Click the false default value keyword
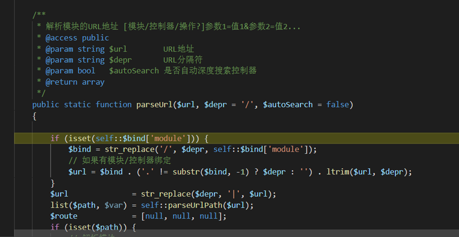This screenshot has width=459, height=237. [337, 104]
